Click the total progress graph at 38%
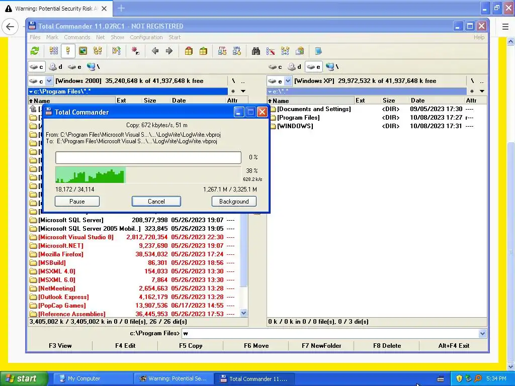Image resolution: width=515 pixels, height=386 pixels. [x=148, y=175]
